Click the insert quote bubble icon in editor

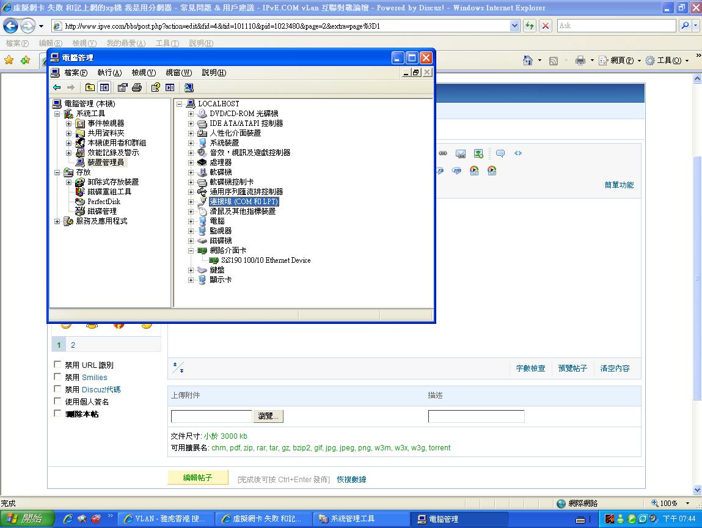[x=500, y=153]
